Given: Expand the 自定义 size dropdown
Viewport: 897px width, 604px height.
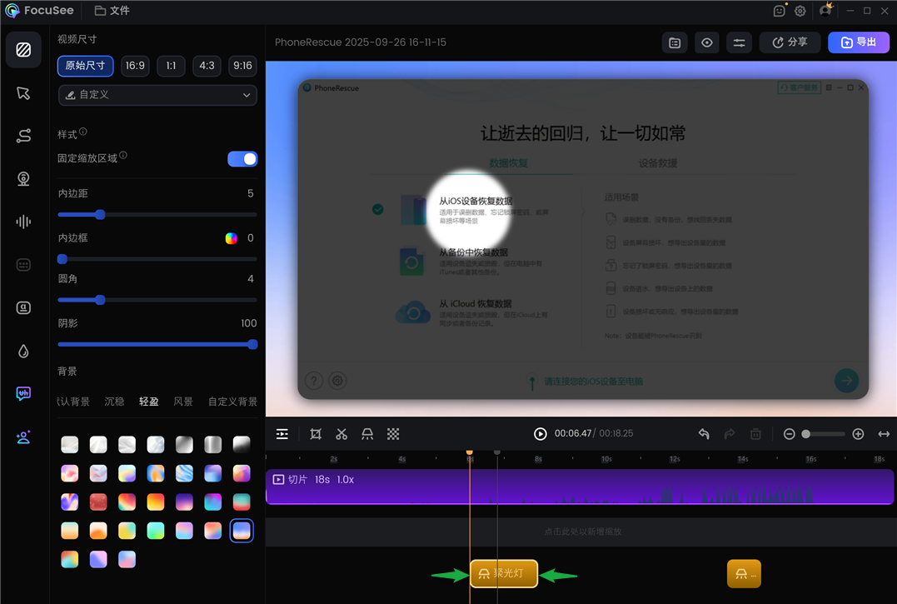Looking at the screenshot, I should coord(157,95).
